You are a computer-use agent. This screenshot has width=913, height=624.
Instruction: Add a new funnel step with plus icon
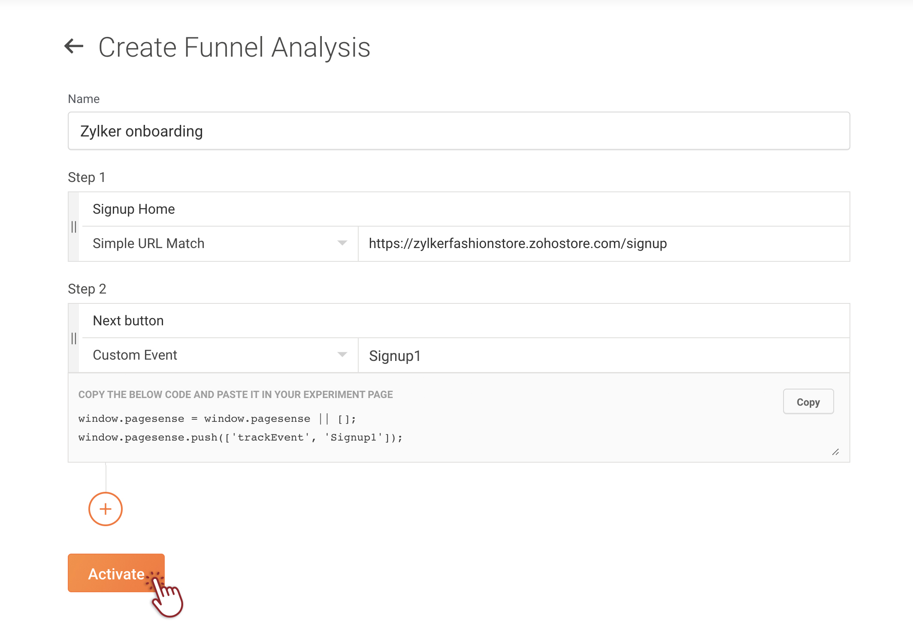106,509
